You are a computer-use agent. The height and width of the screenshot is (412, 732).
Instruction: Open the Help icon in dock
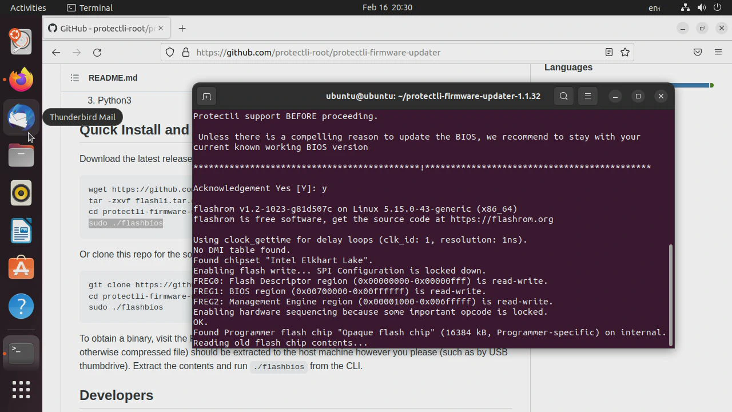coord(21,306)
